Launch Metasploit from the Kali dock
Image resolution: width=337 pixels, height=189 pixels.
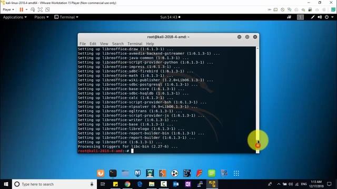(x=137, y=173)
